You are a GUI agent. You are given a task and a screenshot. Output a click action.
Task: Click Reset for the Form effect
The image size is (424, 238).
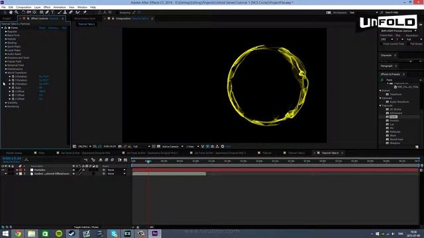tap(42, 28)
